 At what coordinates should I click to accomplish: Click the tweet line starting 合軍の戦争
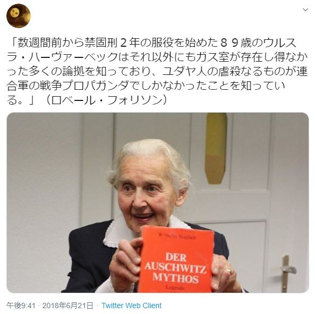146,86
